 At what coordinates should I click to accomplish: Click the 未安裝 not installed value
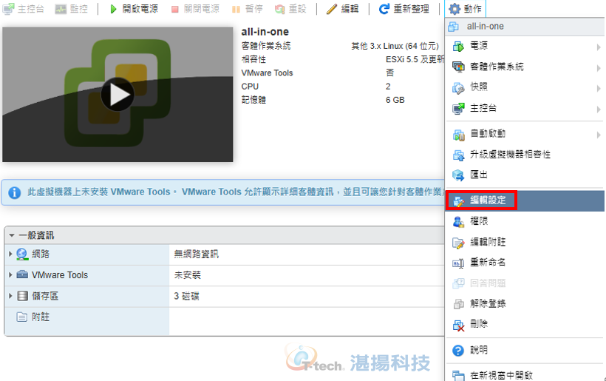coord(188,275)
